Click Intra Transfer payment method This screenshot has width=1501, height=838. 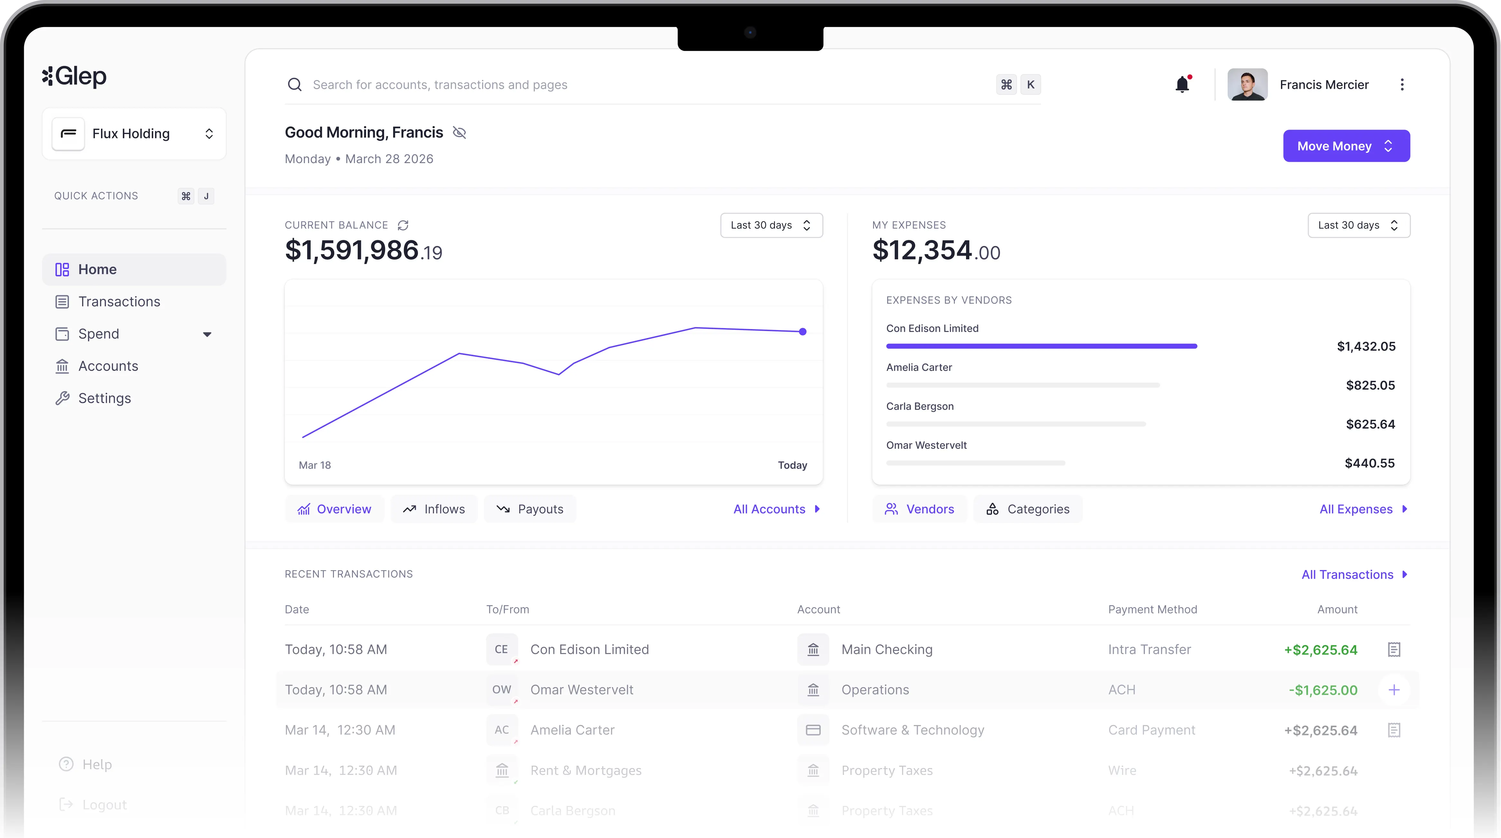point(1149,649)
